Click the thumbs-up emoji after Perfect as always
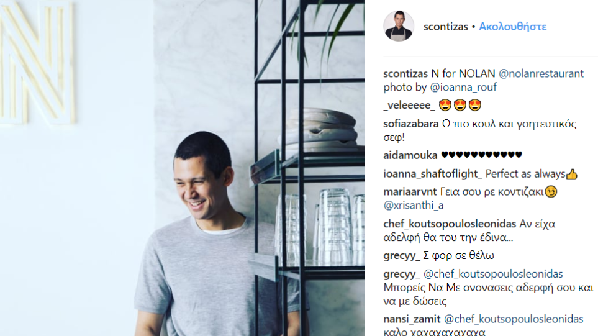Image resolution: width=598 pixels, height=336 pixels. coord(571,175)
